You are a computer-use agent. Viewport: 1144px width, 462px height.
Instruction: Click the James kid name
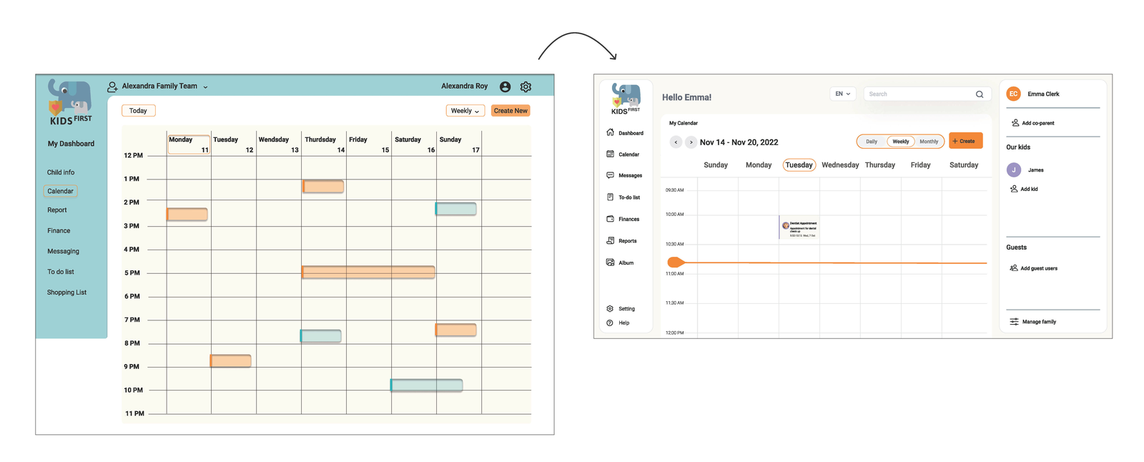click(x=1035, y=170)
